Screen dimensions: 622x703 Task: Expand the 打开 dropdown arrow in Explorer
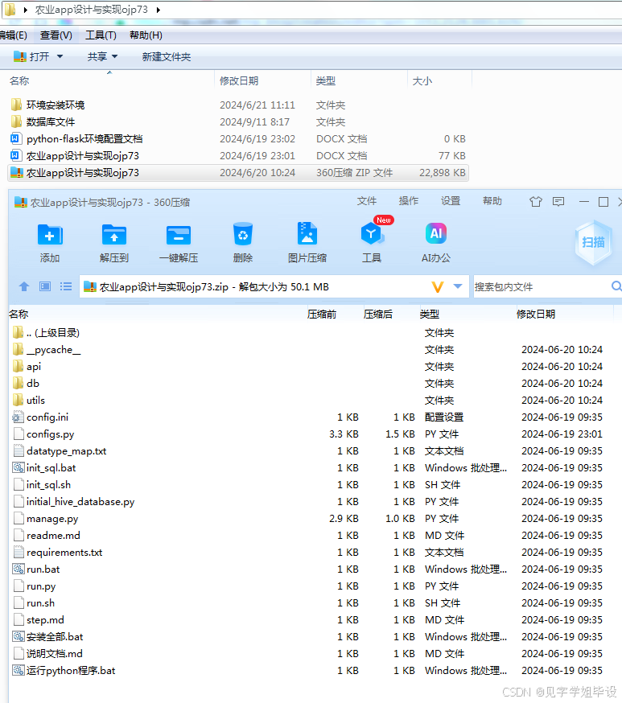[x=60, y=56]
